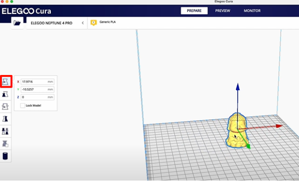The height and width of the screenshot is (181, 299).
Task: Enable the Lock Model checkbox
Action: pos(23,106)
